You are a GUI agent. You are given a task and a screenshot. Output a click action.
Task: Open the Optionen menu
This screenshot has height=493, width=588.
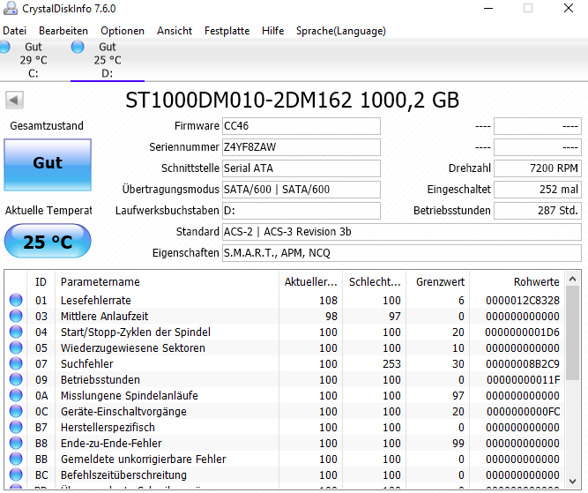click(x=123, y=31)
